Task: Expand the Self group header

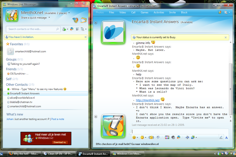Action: pyautogui.click(x=9, y=79)
